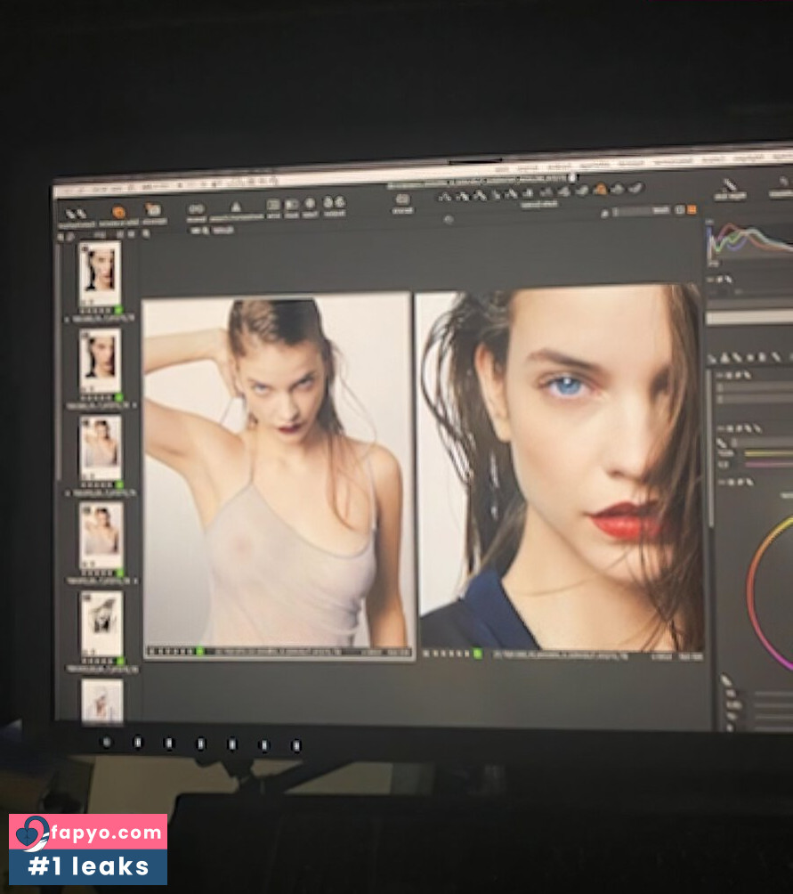
Task: Click the search field above the viewer
Action: click(x=641, y=212)
